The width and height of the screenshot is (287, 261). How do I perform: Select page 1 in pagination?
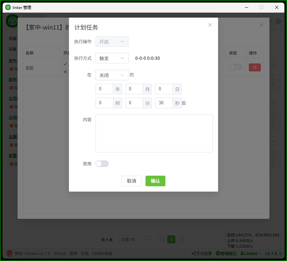(171, 239)
